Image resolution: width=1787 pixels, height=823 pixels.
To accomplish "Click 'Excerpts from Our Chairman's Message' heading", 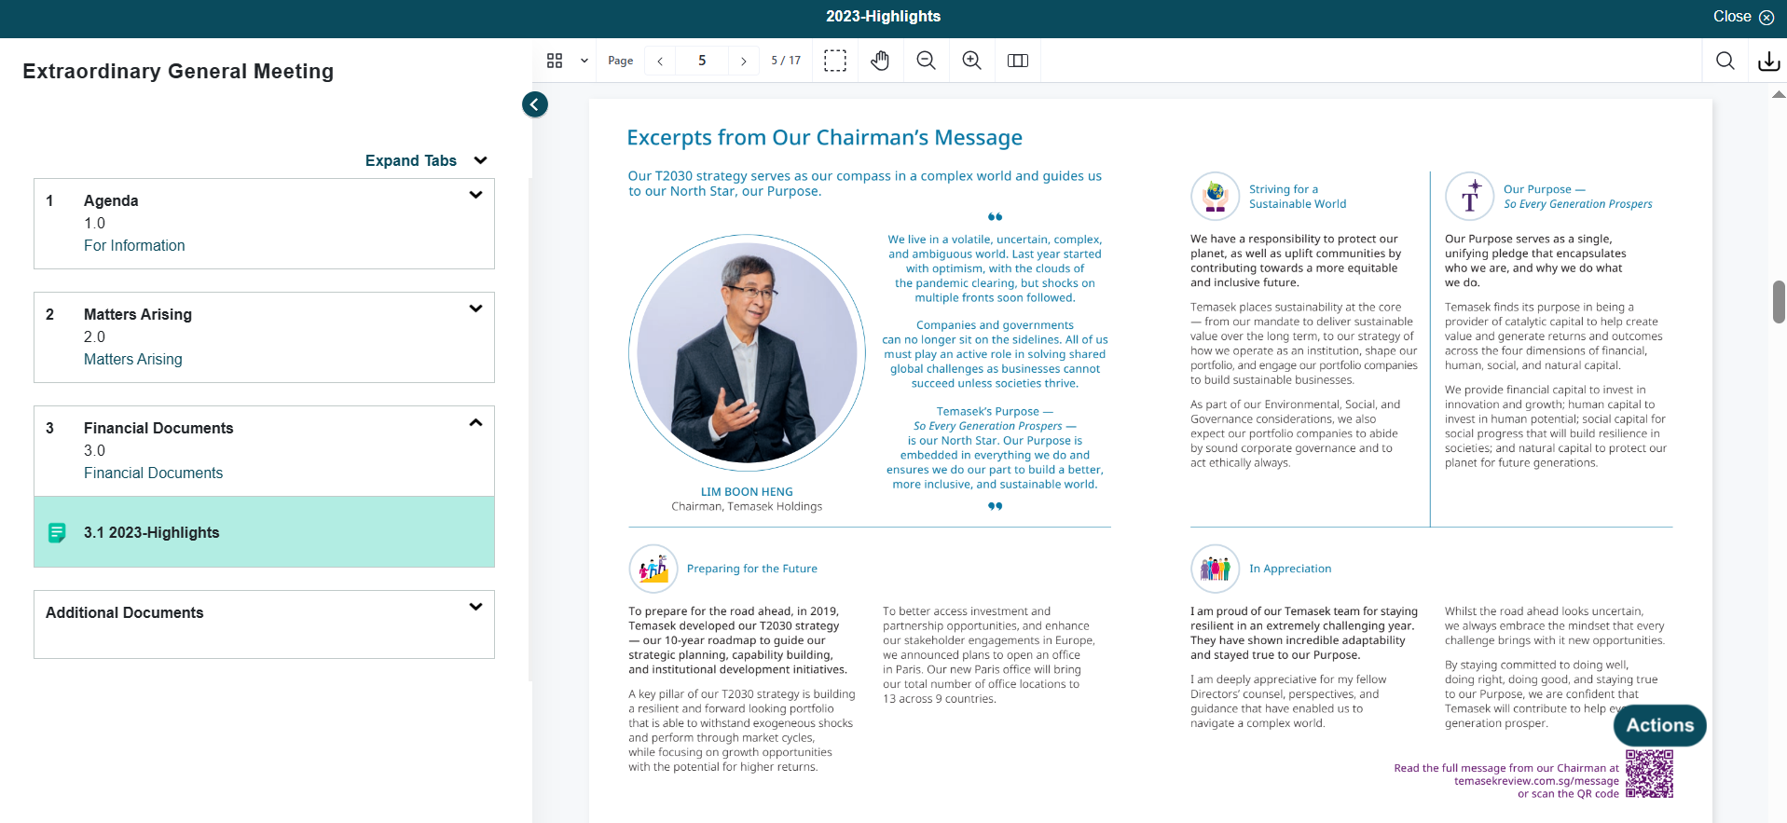I will pos(824,138).
